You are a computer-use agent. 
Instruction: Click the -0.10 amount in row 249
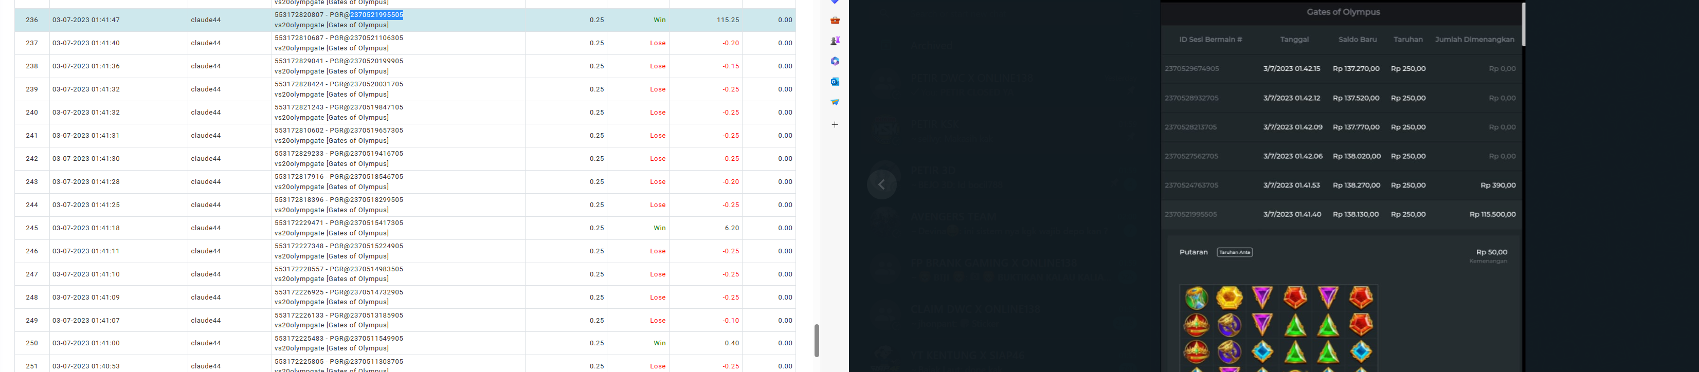[730, 321]
